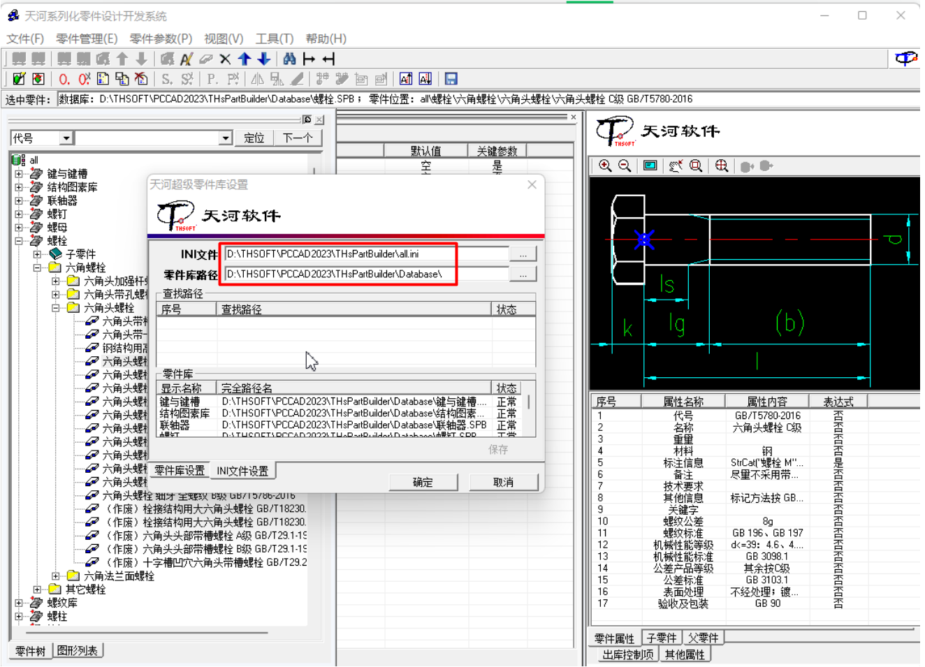925x667 pixels.
Task: Click the 取消 button in settings dialog
Action: pos(503,483)
